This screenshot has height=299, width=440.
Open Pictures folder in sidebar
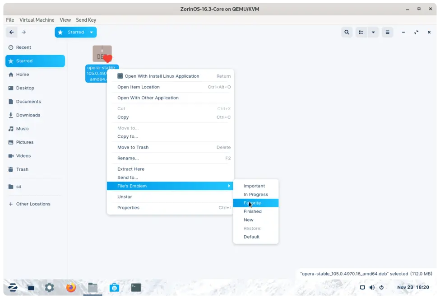click(35, 142)
